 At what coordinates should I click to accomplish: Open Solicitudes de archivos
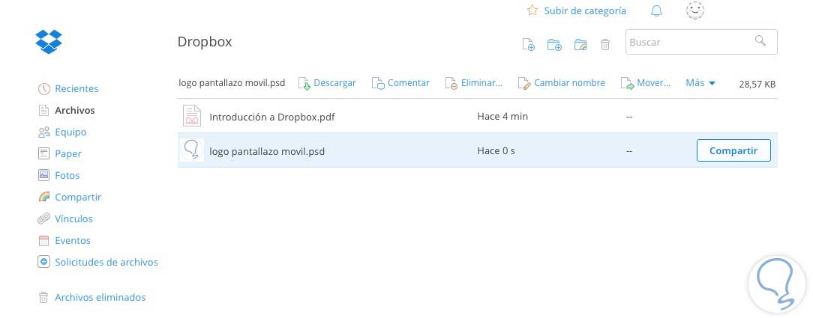click(106, 262)
